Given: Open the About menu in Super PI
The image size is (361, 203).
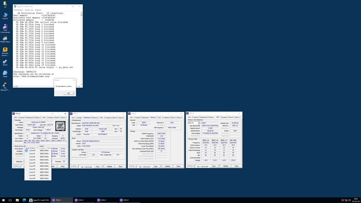Looking at the screenshot, I should (x=29, y=10).
